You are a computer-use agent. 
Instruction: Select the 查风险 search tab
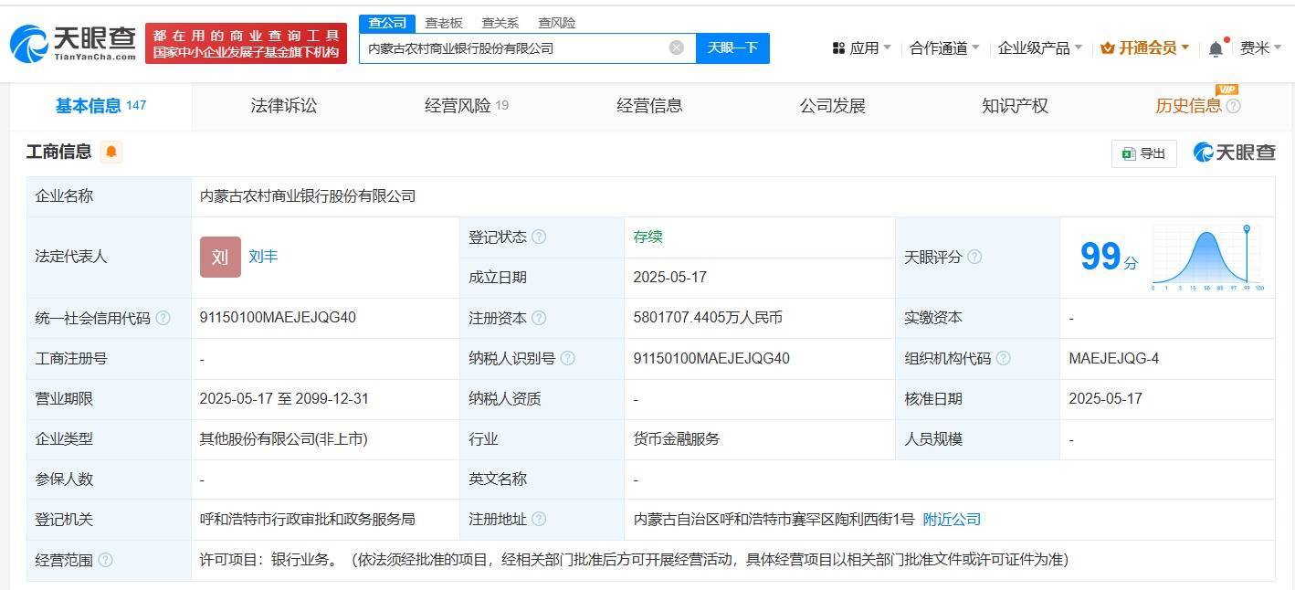coord(556,23)
